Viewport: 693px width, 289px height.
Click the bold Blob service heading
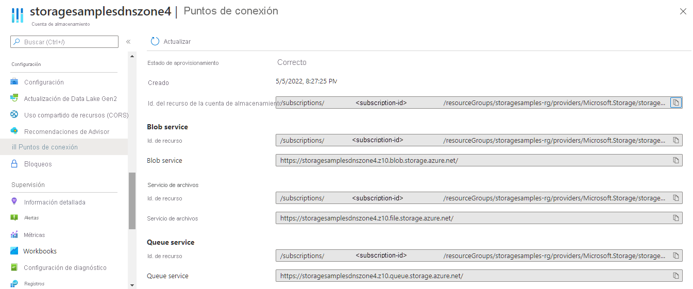167,127
